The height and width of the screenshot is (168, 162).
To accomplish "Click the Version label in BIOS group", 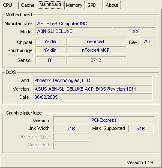I will click(21, 89).
